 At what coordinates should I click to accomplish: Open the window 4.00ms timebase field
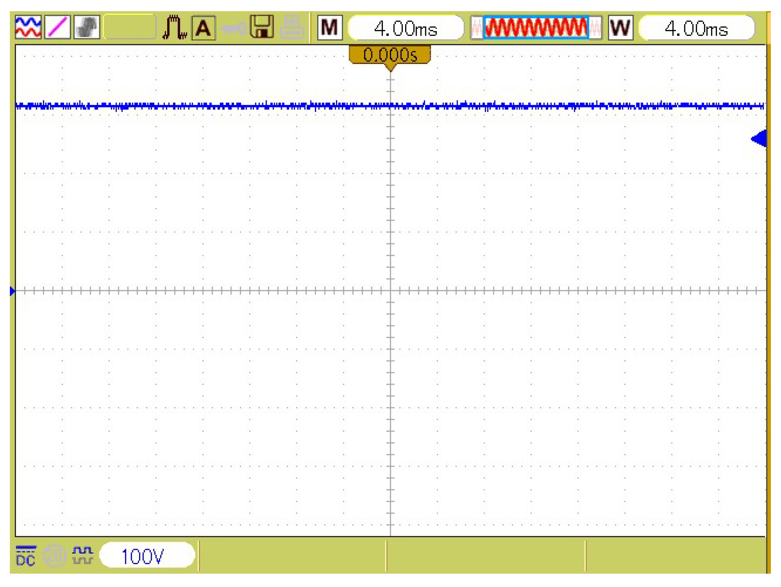point(696,28)
